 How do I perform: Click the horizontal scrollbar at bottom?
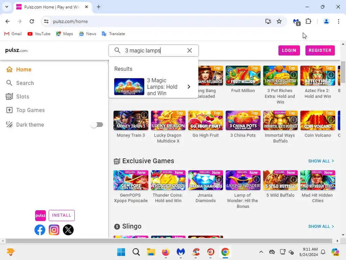point(169,241)
